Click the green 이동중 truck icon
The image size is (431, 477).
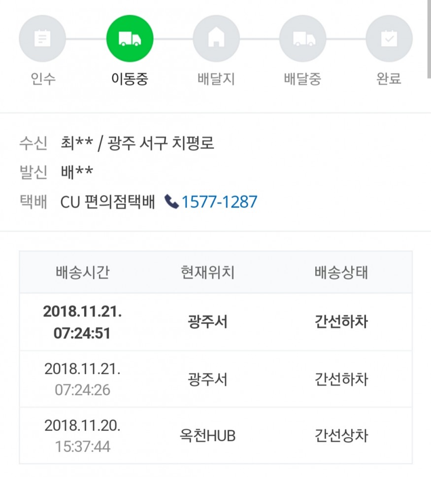pos(130,39)
